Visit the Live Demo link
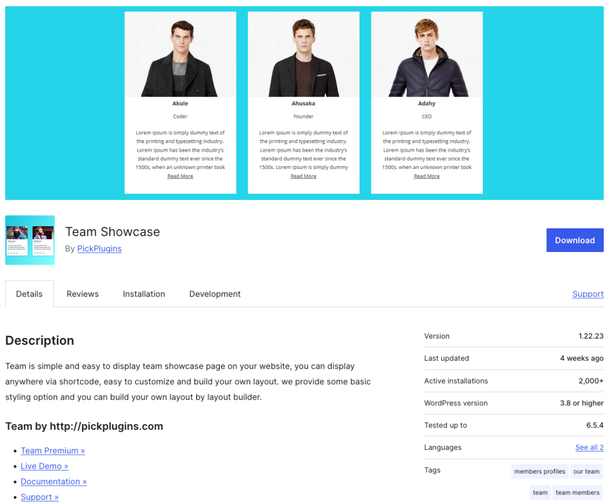This screenshot has width=610, height=504. (44, 466)
